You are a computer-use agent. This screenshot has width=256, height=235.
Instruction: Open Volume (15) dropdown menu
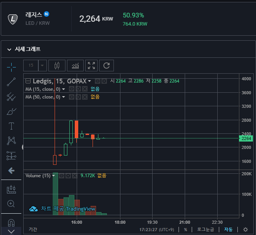click(53, 176)
